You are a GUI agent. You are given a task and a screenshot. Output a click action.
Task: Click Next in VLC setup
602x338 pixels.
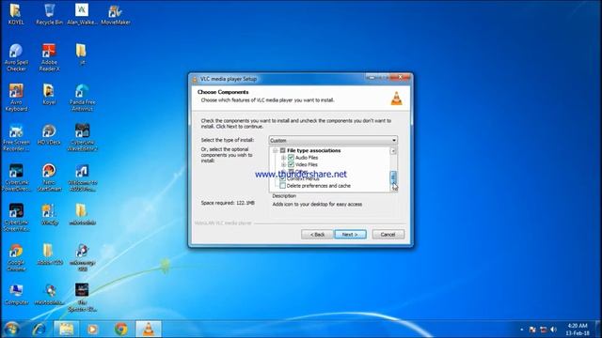[350, 234]
